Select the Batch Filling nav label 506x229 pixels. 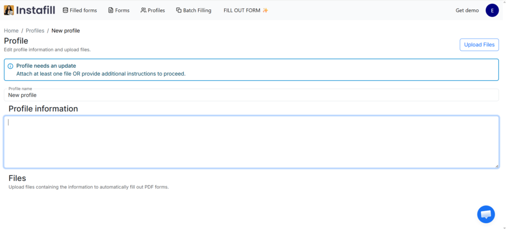point(197,10)
